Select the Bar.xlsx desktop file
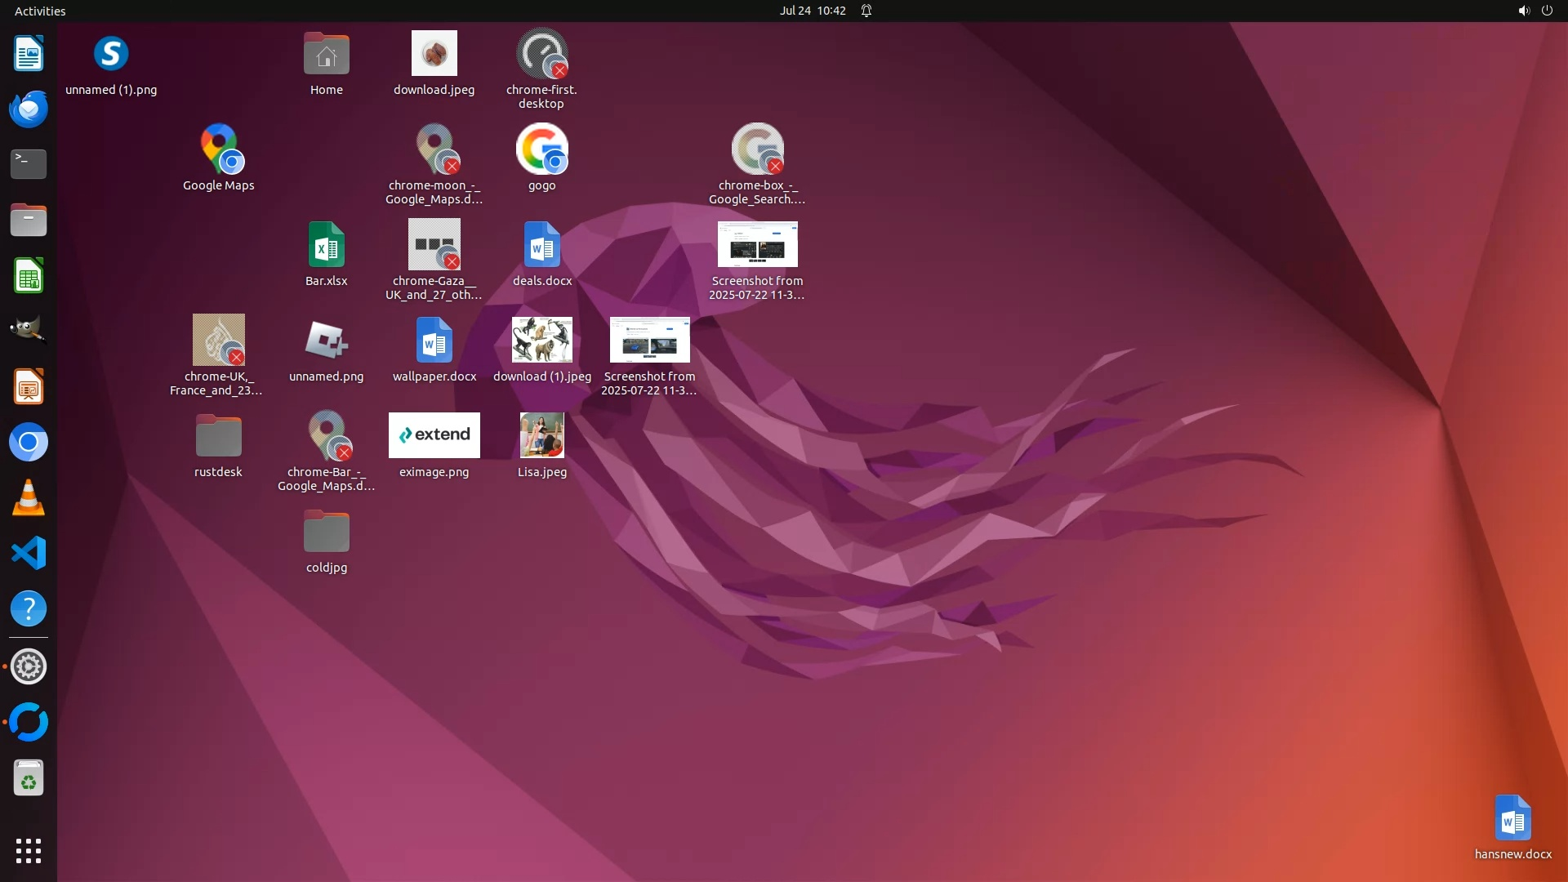This screenshot has height=882, width=1568. point(326,245)
